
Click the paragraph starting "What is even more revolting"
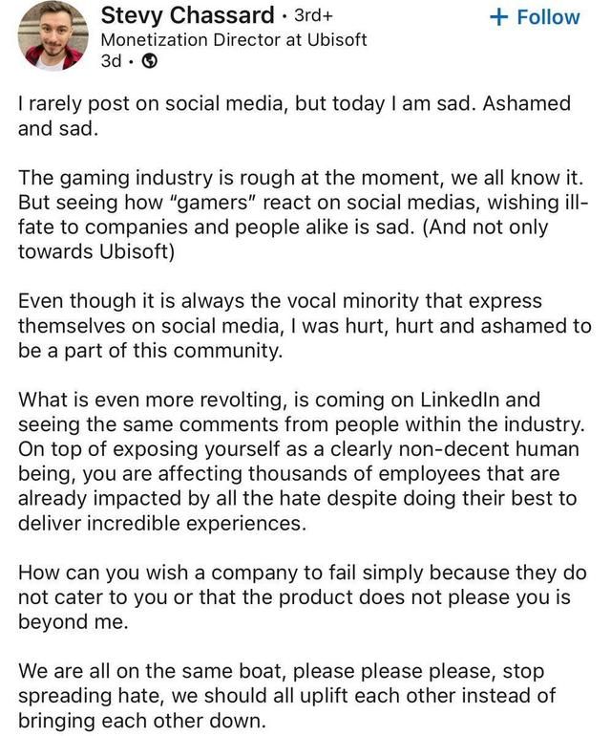pos(304,462)
